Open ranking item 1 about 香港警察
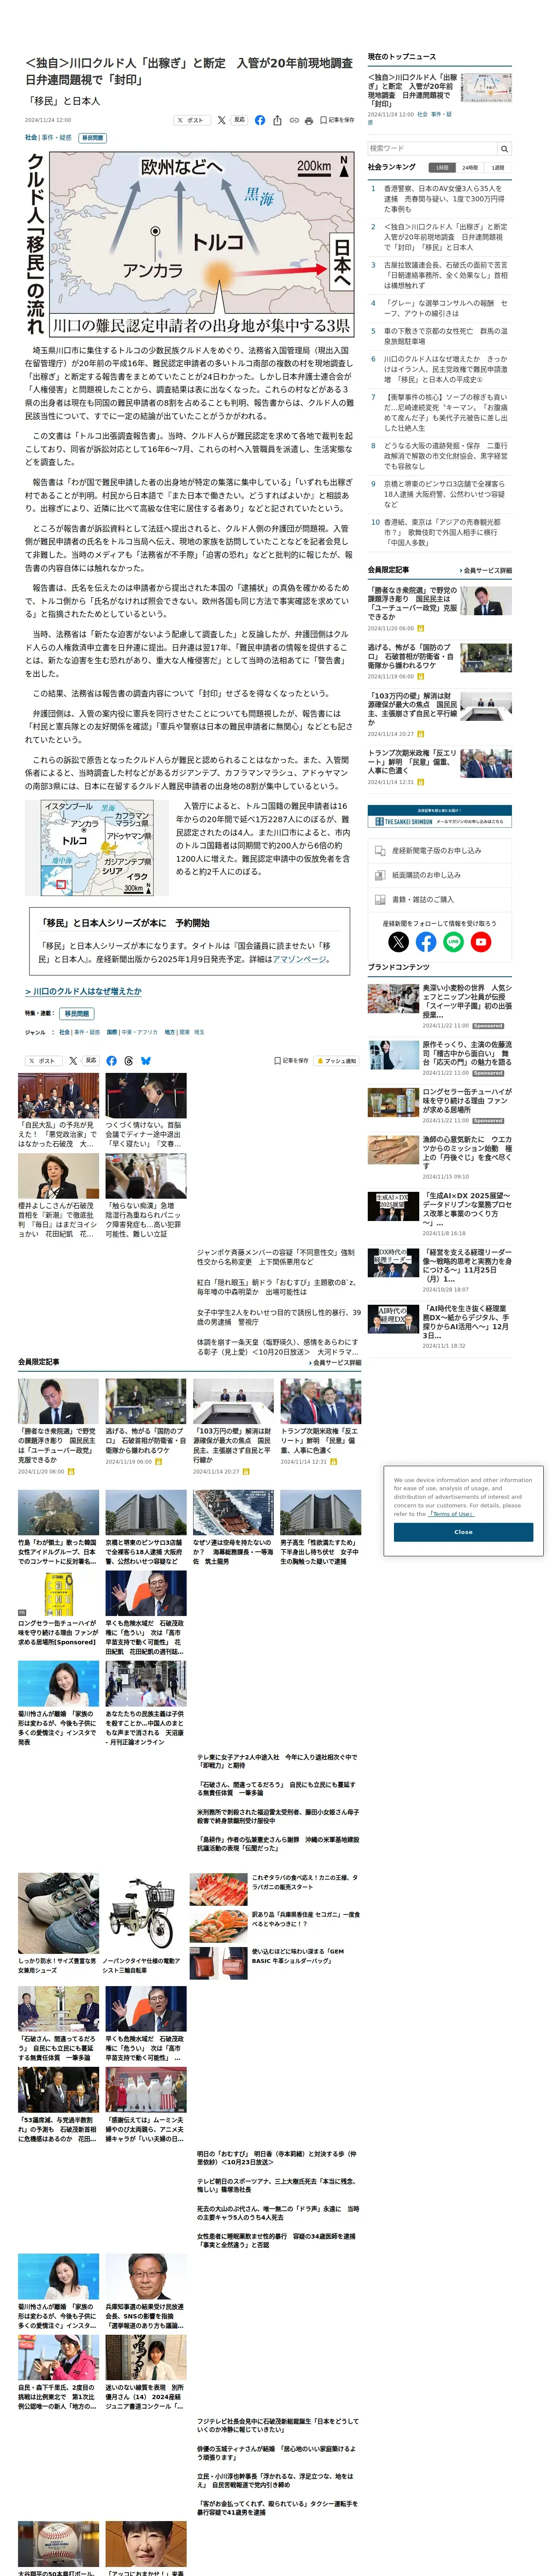This screenshot has height=2576, width=551. (445, 199)
